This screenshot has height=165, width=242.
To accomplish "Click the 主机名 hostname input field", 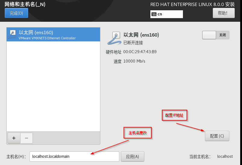I will (x=74, y=157).
